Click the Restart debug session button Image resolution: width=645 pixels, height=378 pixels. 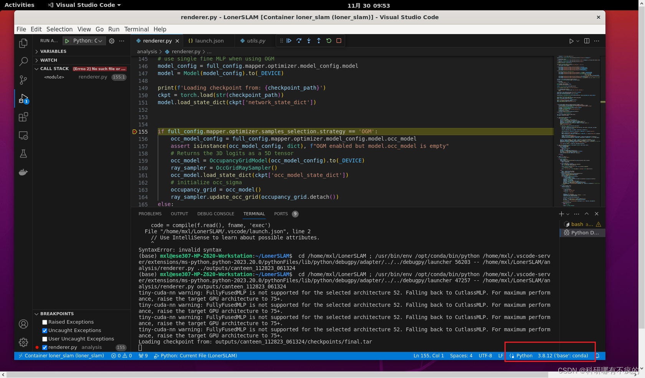(329, 41)
